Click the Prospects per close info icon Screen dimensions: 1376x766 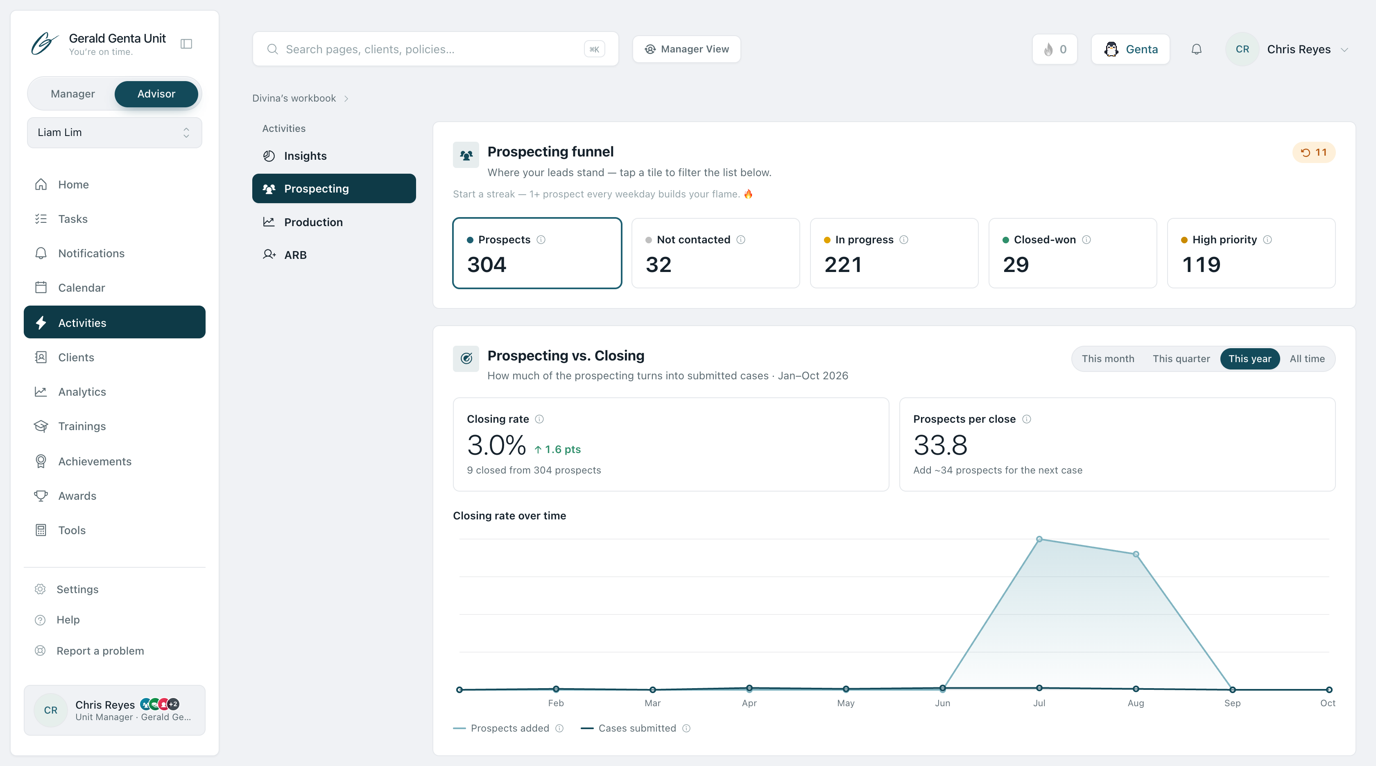tap(1026, 419)
